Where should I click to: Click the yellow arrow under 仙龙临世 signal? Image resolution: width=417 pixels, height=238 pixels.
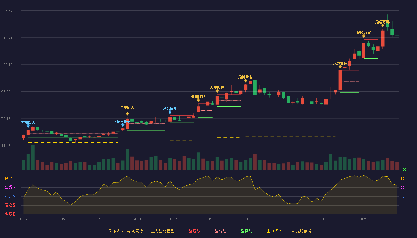click(198, 100)
